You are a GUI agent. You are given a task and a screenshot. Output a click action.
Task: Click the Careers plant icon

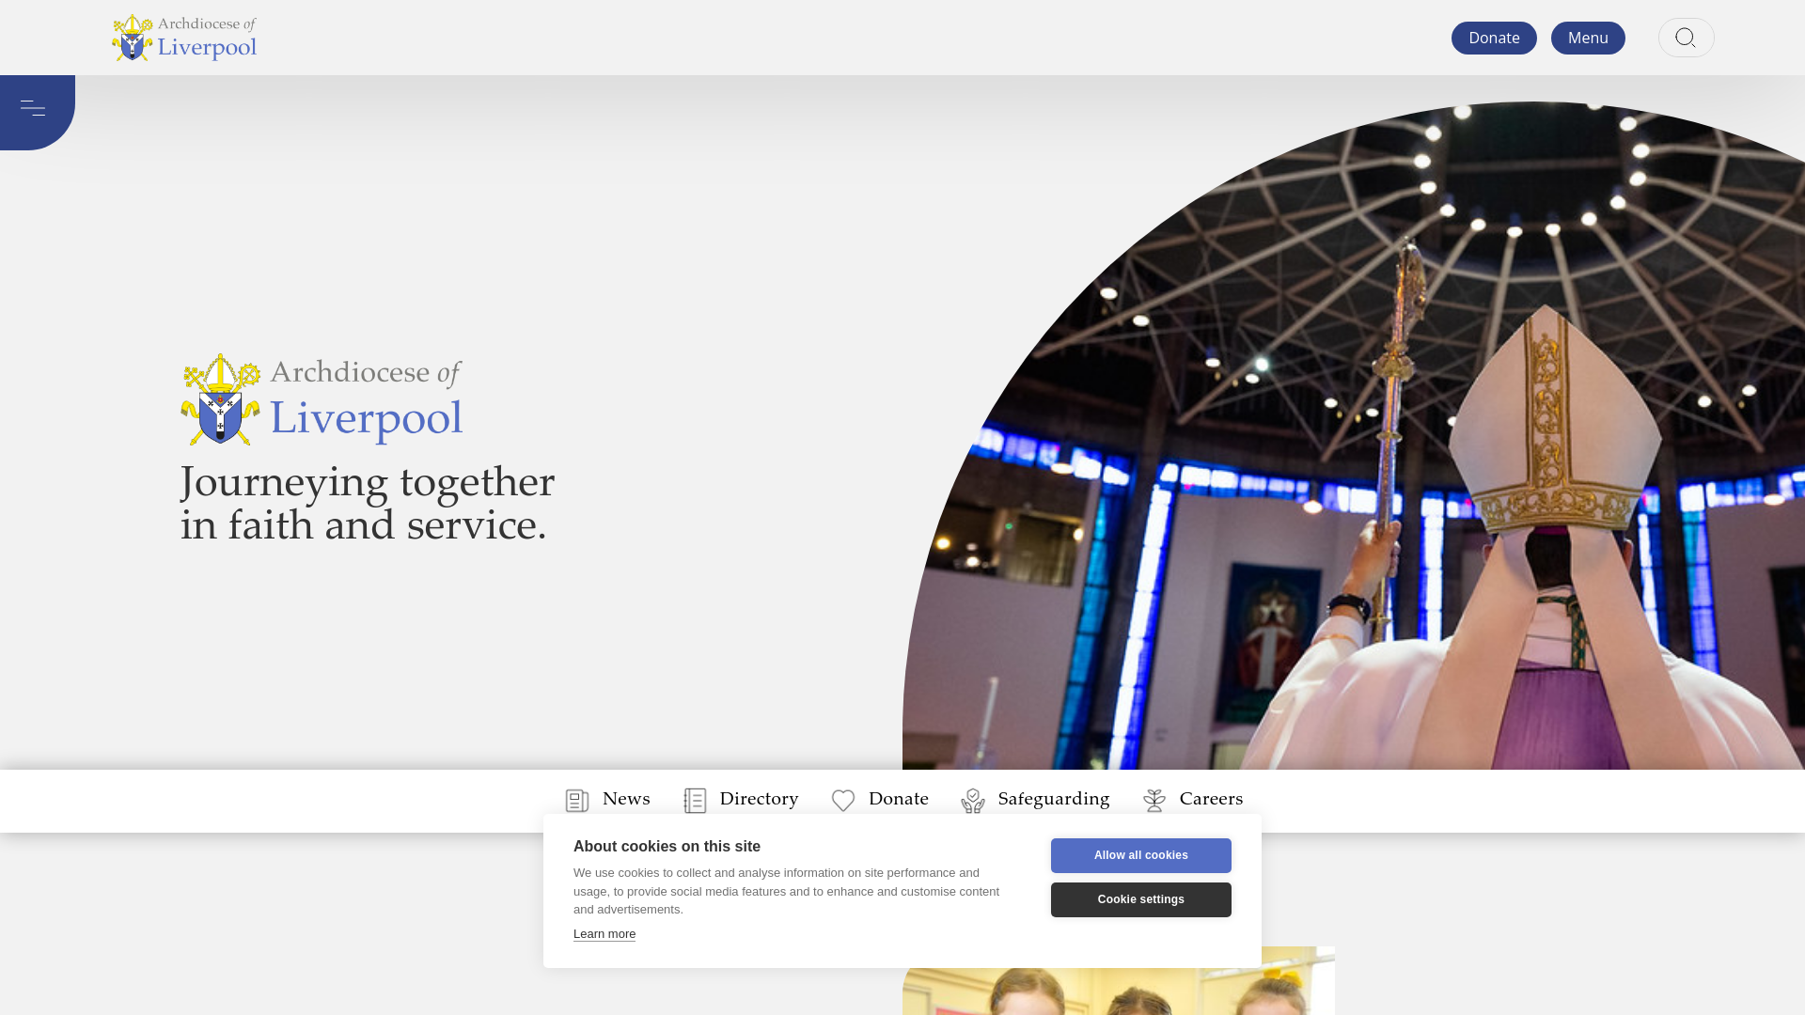tap(1154, 801)
